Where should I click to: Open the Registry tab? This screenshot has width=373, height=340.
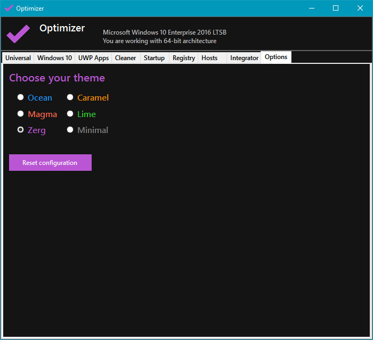(184, 58)
